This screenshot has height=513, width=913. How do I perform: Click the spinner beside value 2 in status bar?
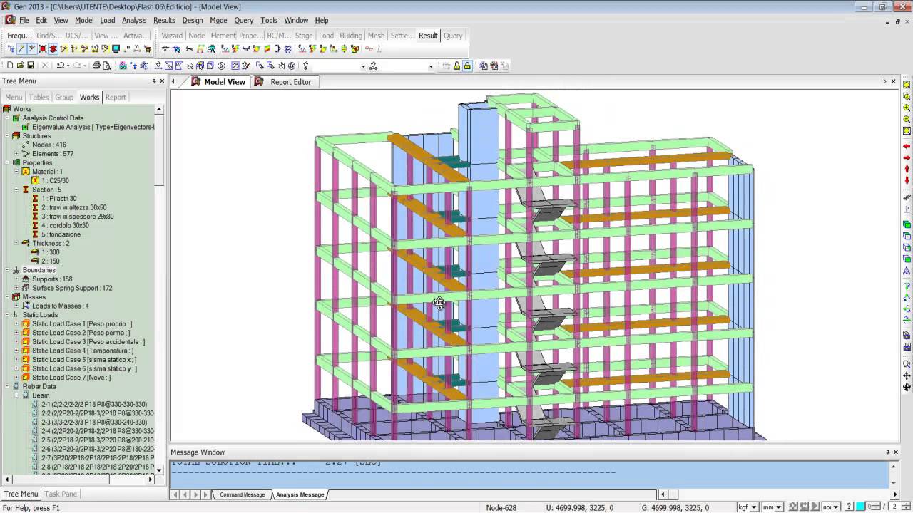906,507
